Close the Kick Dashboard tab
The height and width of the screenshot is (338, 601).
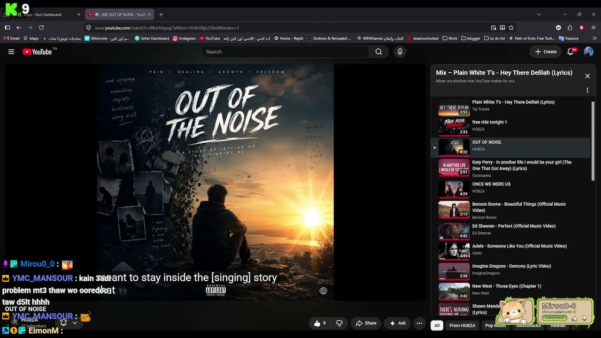[x=79, y=15]
